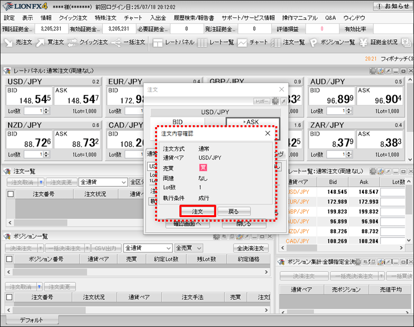Tick the header checkbox beside ポジション番号

click(9, 259)
